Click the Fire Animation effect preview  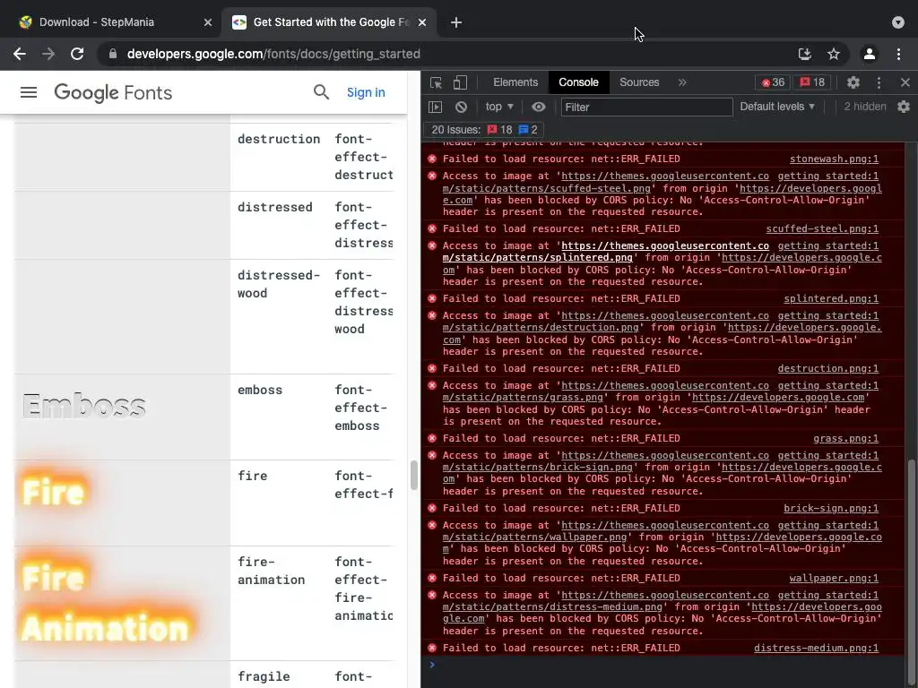106,604
